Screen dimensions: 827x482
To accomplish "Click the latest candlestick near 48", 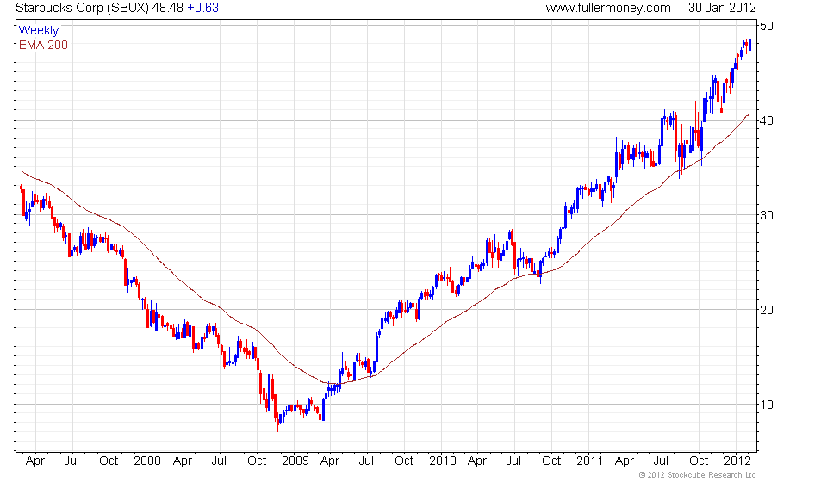I will point(750,45).
